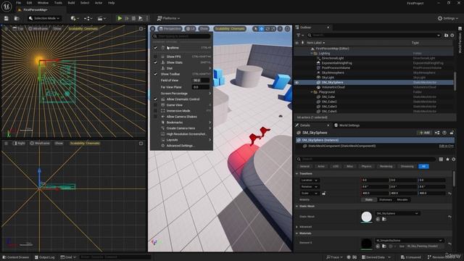Select VolumetricCloud in the Outliner
This screenshot has height=261, width=464.
(333, 87)
